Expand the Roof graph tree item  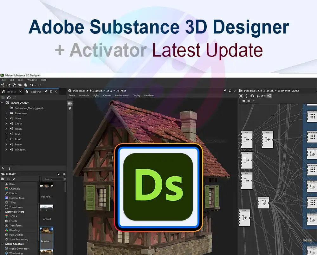click(6, 139)
